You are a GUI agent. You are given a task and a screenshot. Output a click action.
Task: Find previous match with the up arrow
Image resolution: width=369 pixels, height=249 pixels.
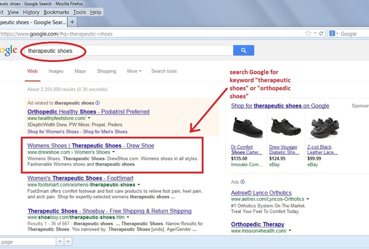(x=60, y=241)
